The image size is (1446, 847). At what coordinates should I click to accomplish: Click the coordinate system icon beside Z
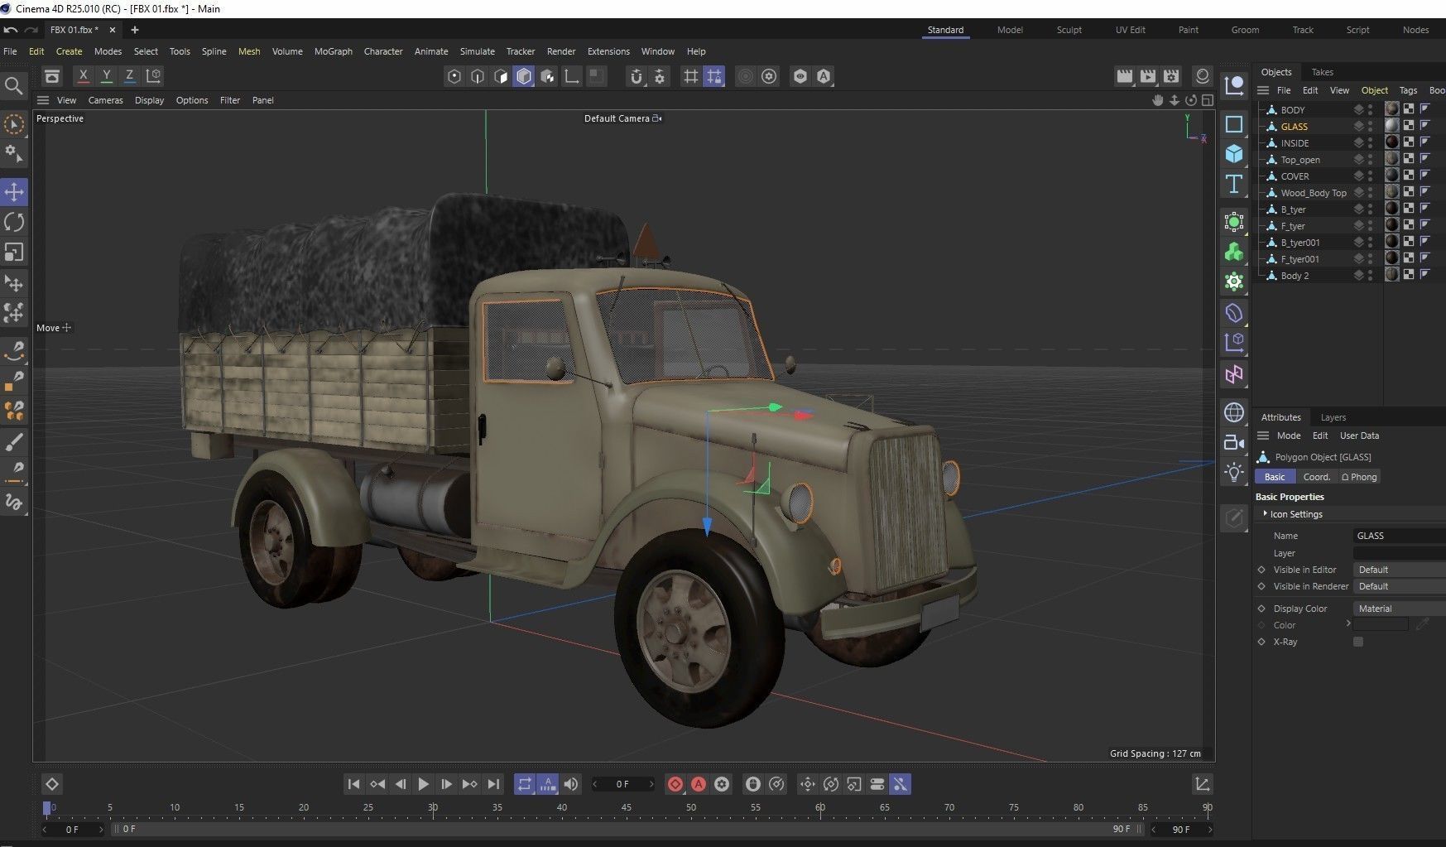(x=153, y=76)
